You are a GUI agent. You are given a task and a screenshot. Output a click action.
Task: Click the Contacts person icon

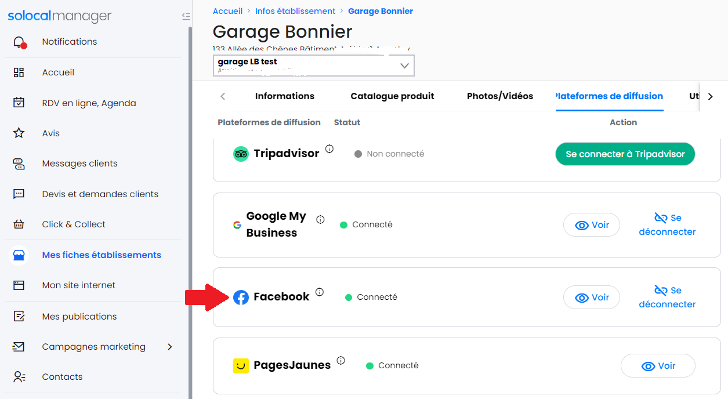19,377
